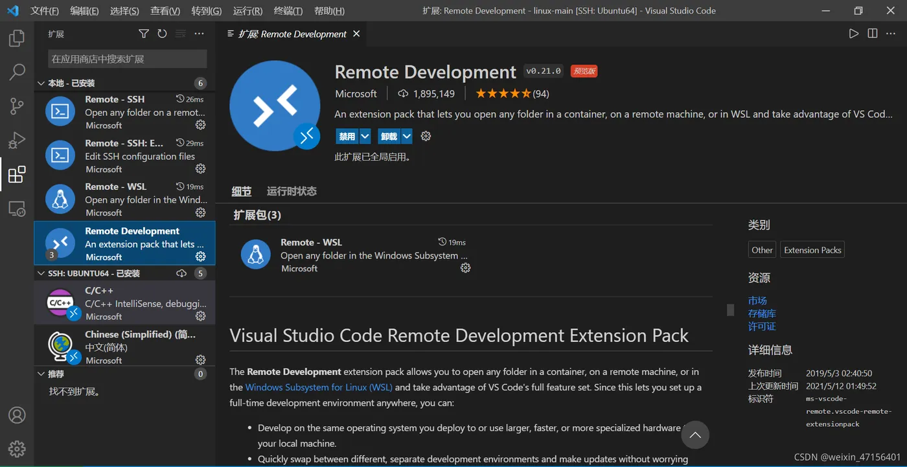Open the uninstall (卸载) dropdown arrow
The height and width of the screenshot is (467, 907).
406,136
